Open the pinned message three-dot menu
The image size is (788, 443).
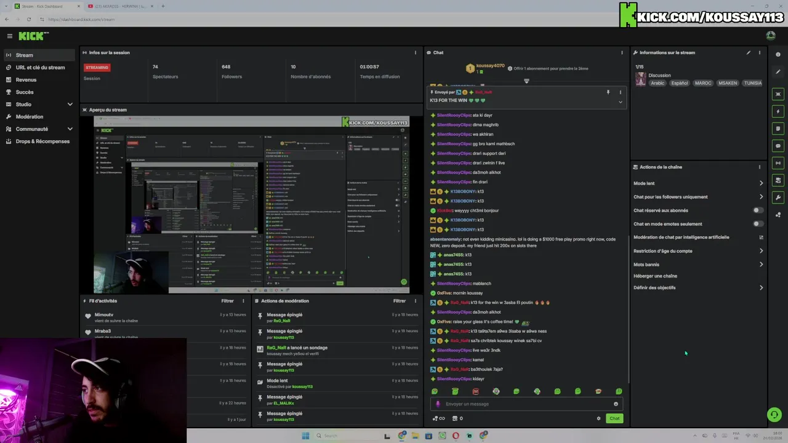[620, 92]
